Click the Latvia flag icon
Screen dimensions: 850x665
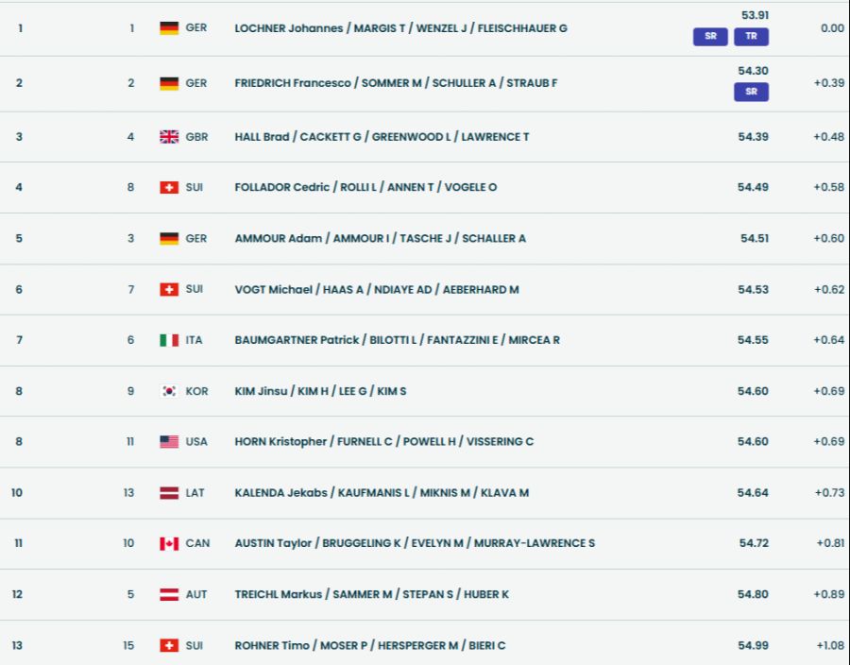pos(169,493)
